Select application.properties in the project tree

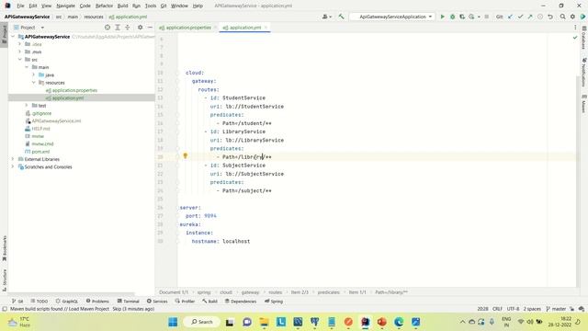click(x=74, y=90)
